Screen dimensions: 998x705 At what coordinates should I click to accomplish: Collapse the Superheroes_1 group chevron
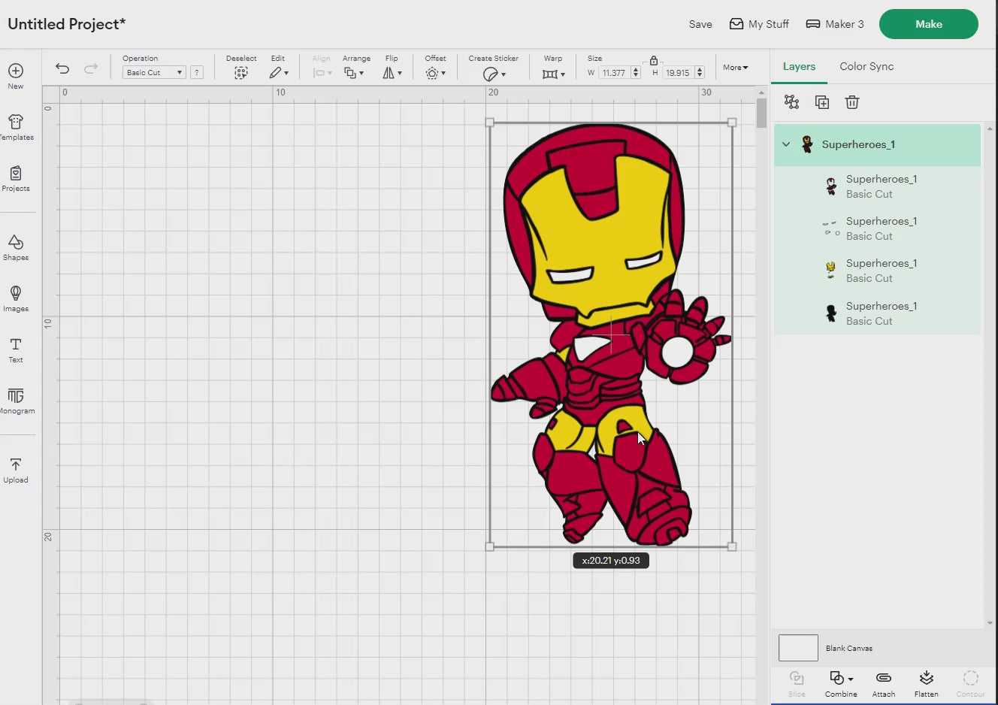click(786, 144)
